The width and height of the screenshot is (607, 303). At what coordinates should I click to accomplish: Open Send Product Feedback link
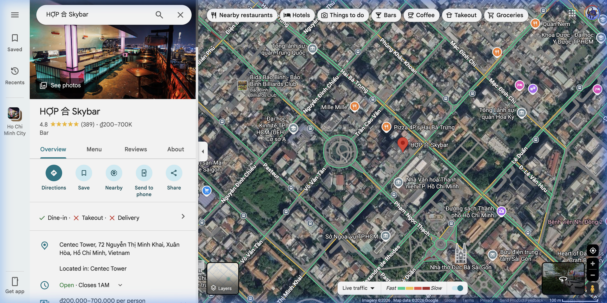[x=521, y=300]
